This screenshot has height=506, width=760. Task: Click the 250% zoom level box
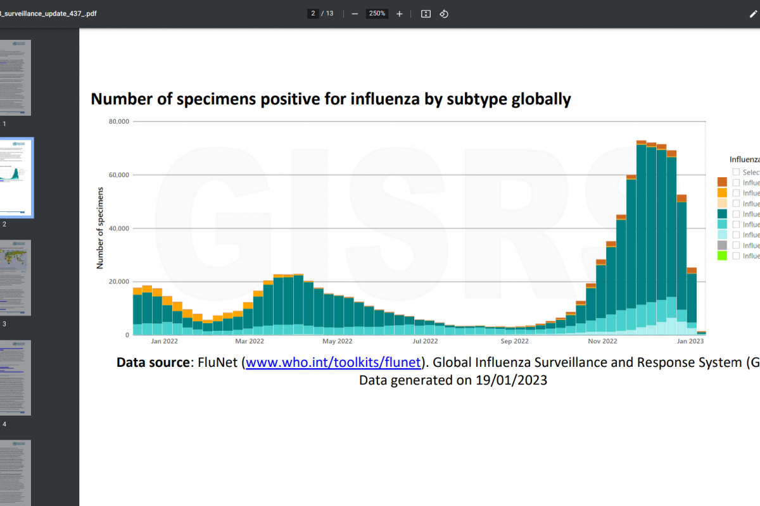(x=377, y=14)
